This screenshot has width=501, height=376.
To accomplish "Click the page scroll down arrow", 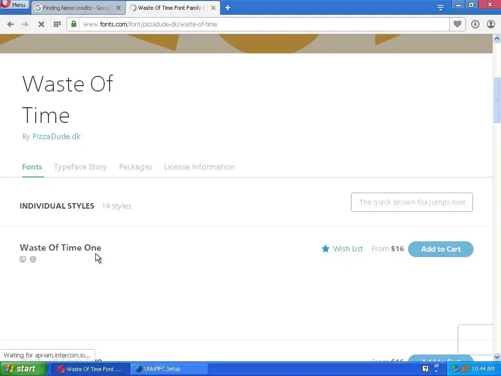I will tap(497, 357).
